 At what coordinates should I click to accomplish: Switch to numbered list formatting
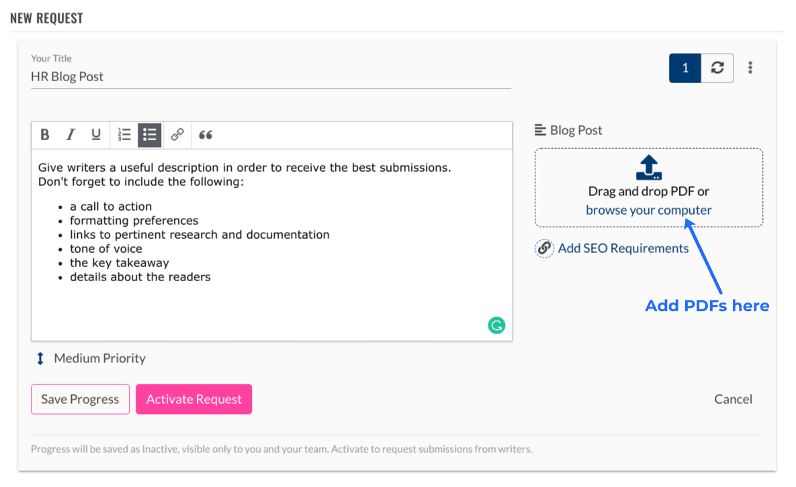(124, 135)
